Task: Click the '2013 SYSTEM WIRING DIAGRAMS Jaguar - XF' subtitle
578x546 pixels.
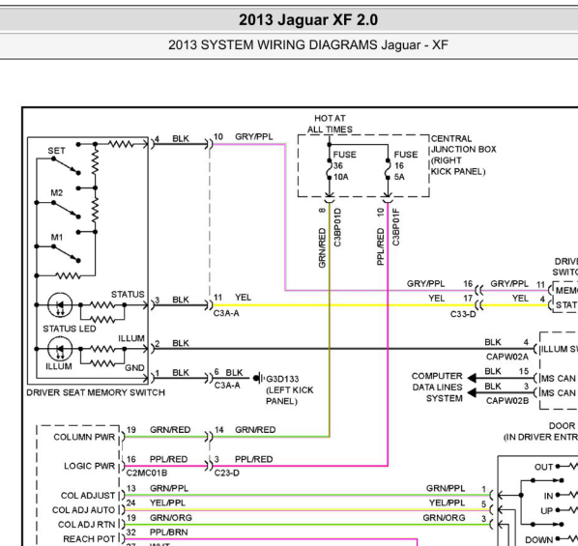Action: [x=308, y=45]
